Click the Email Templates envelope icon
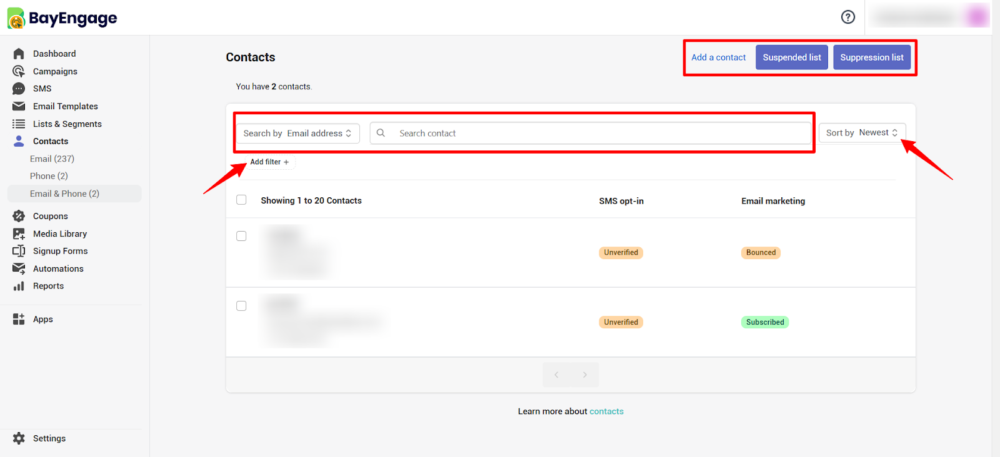This screenshot has height=457, width=1000. 19,106
